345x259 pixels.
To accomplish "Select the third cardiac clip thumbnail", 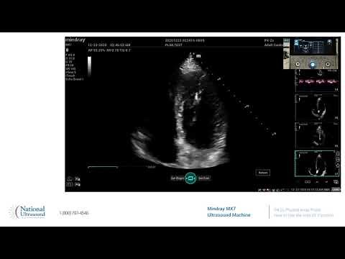I will click(x=317, y=135).
